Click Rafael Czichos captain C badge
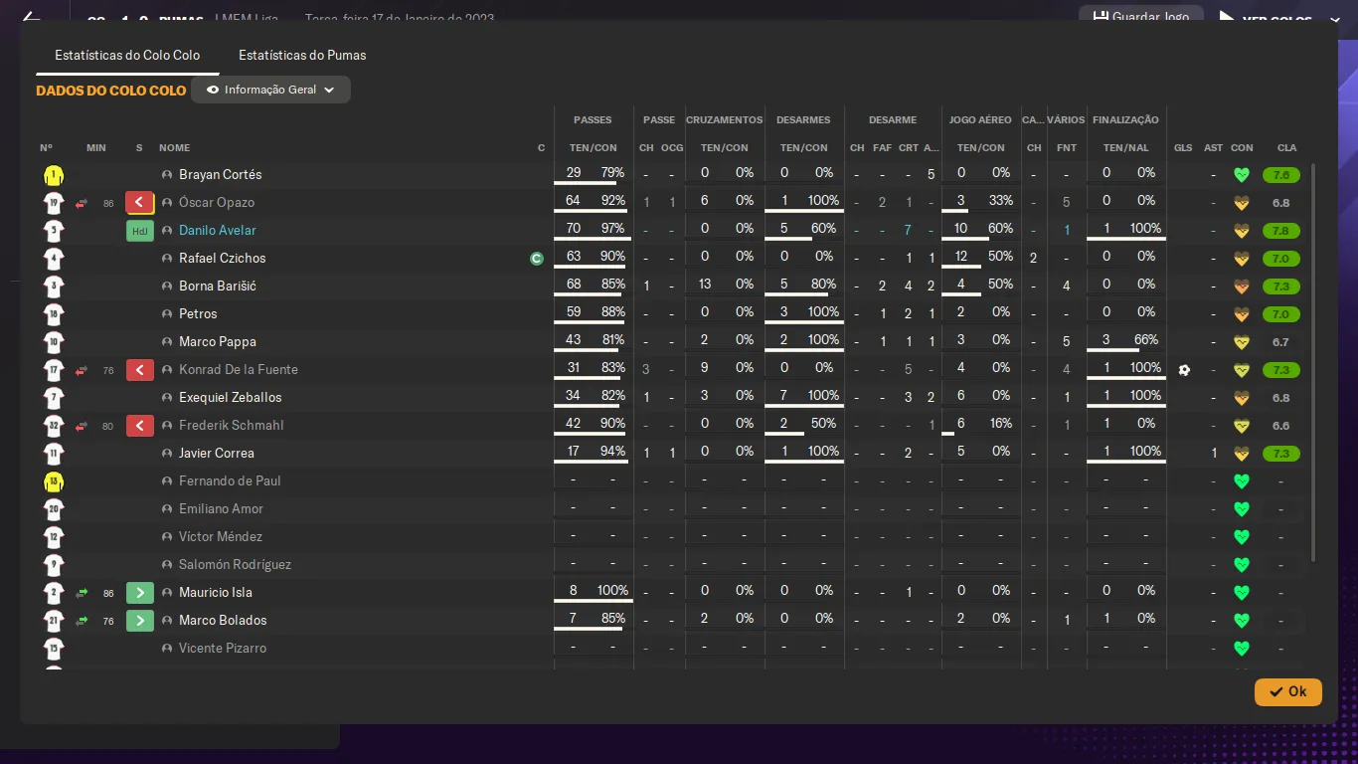The height and width of the screenshot is (764, 1358). (x=537, y=259)
